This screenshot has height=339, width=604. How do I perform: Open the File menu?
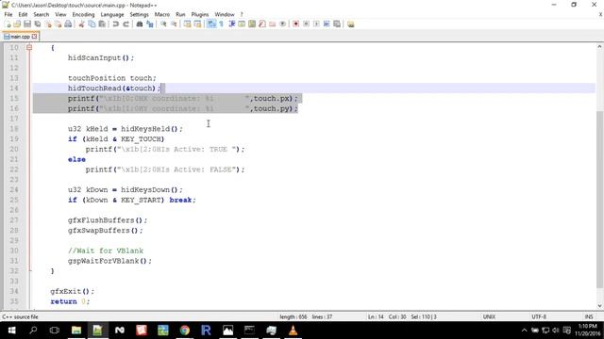pos(8,14)
